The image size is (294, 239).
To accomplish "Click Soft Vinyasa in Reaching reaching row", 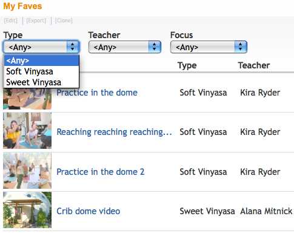I will (203, 132).
